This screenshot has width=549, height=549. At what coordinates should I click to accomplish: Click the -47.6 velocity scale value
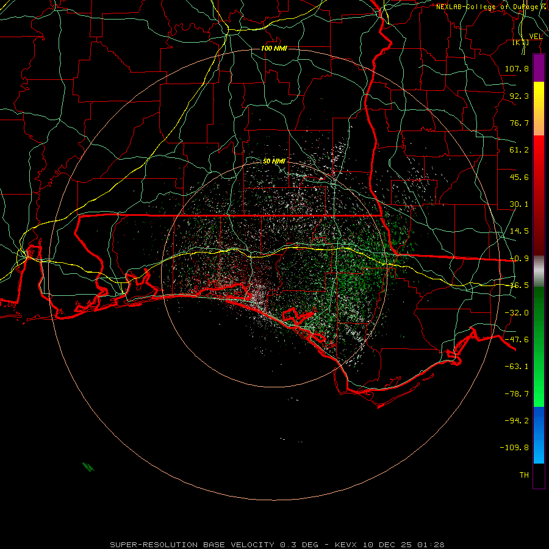tap(517, 340)
